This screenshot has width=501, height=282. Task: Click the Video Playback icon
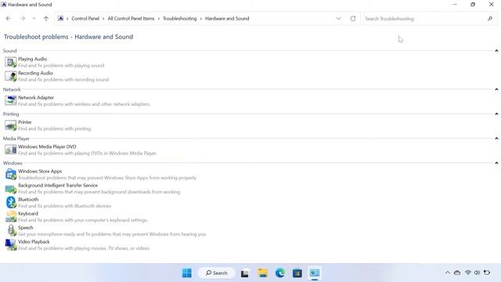point(10,244)
